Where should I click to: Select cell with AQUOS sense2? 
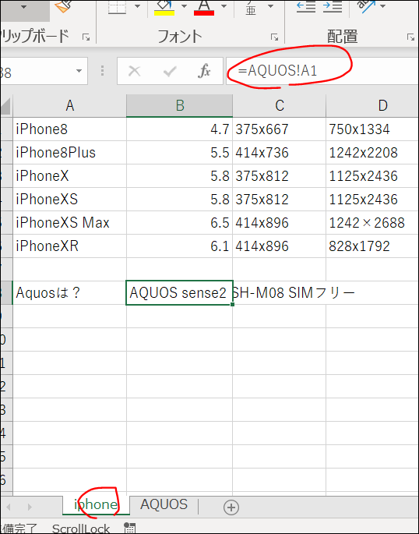(x=180, y=292)
